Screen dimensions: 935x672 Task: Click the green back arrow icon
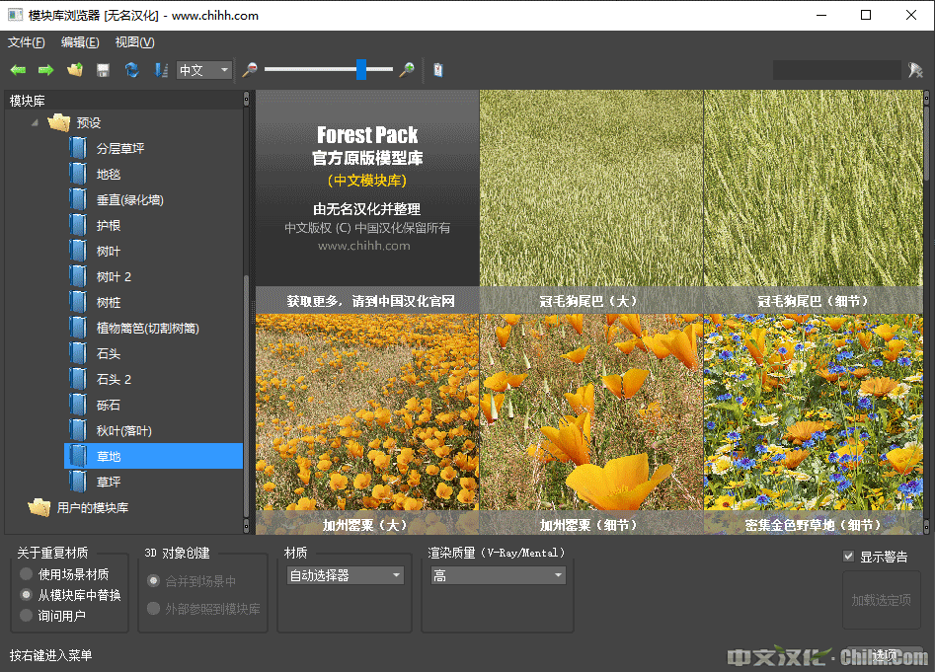pos(18,70)
